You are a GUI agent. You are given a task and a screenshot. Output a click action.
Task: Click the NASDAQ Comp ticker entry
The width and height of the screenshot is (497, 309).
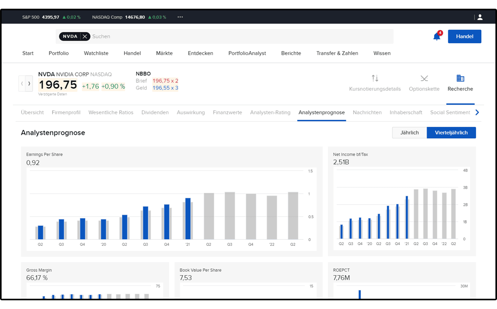click(129, 17)
